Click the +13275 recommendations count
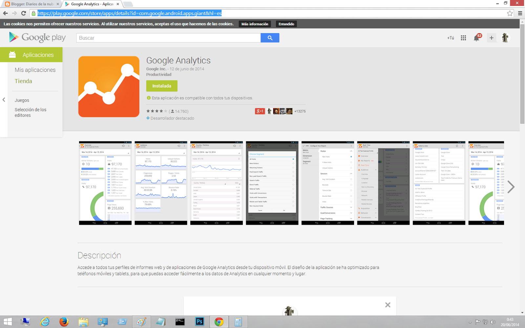 [x=300, y=111]
